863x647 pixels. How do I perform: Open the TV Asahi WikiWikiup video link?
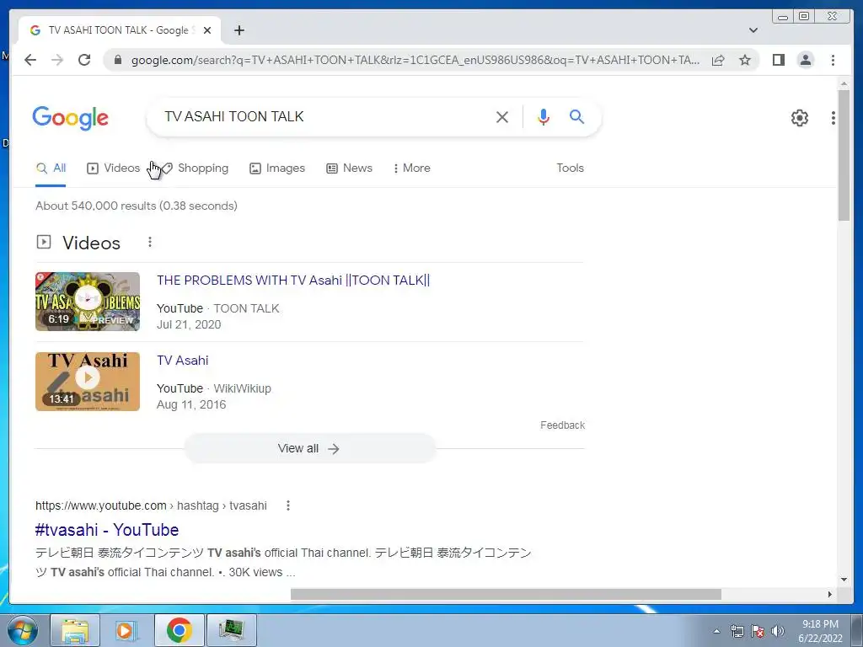point(183,361)
